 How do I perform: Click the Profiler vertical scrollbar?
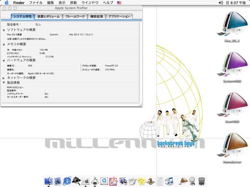click(x=140, y=62)
